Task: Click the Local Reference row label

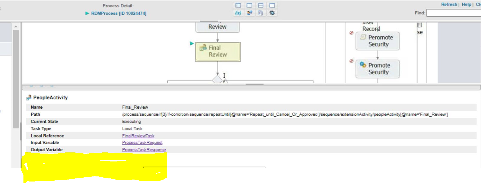Action: (x=47, y=136)
